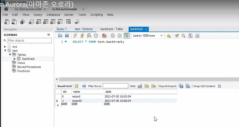Create a new schema toolbar icon

(x=31, y=22)
